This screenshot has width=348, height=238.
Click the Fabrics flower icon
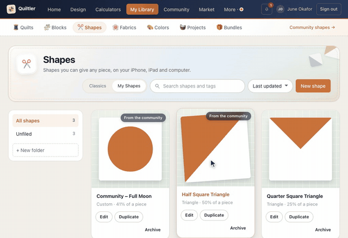(x=115, y=27)
